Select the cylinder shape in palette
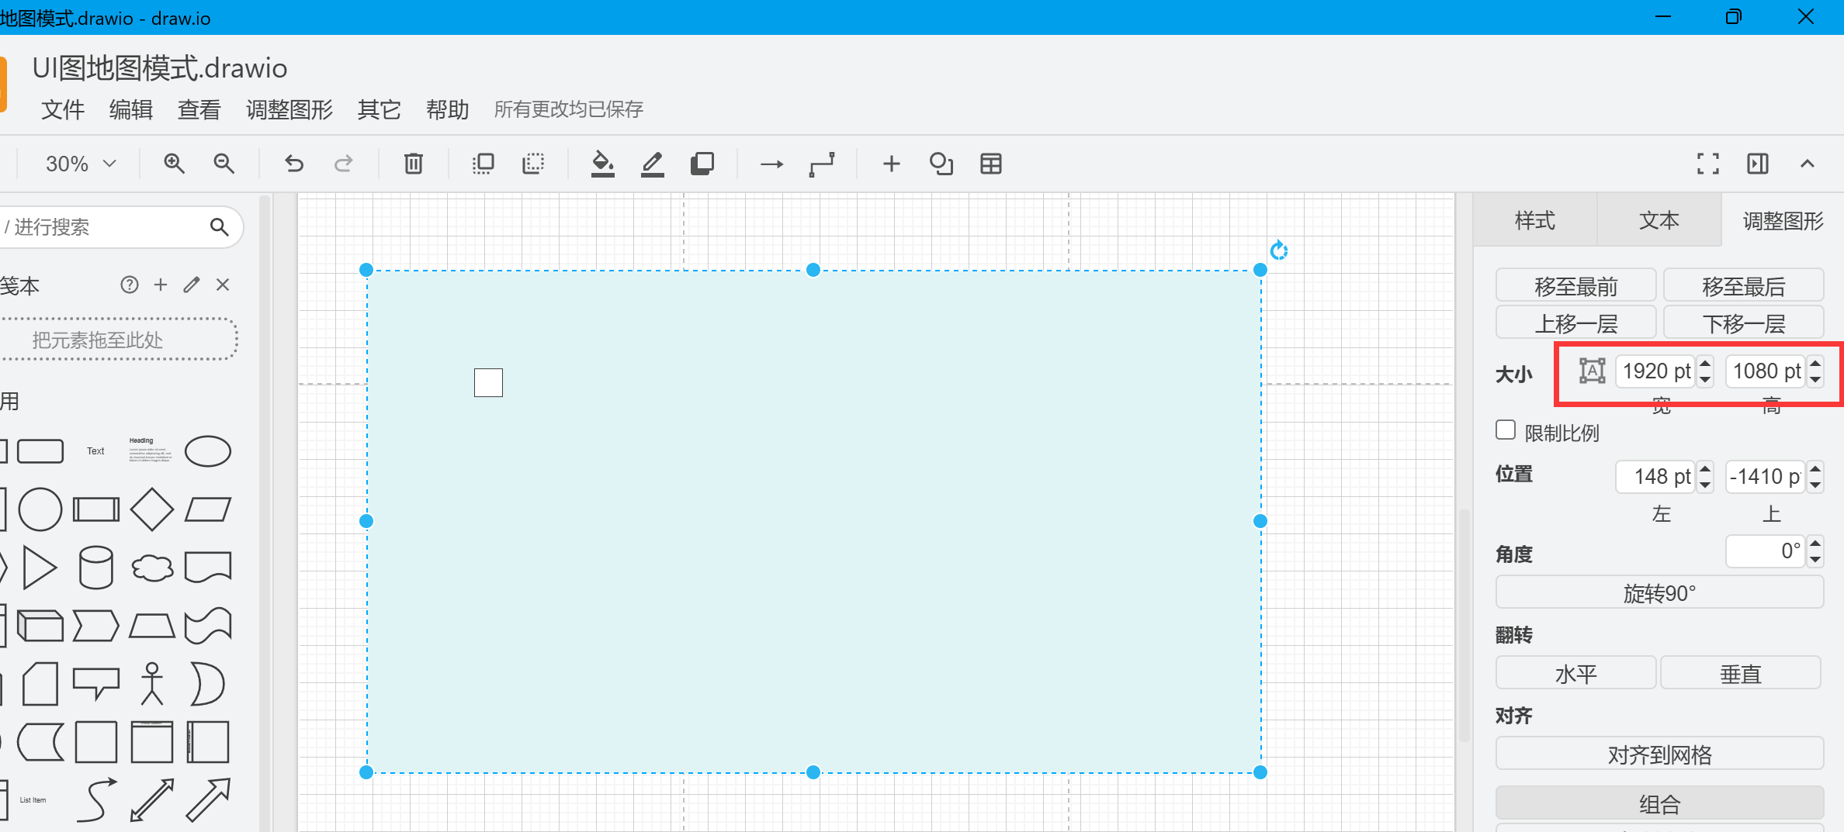Image resolution: width=1844 pixels, height=832 pixels. click(x=96, y=568)
